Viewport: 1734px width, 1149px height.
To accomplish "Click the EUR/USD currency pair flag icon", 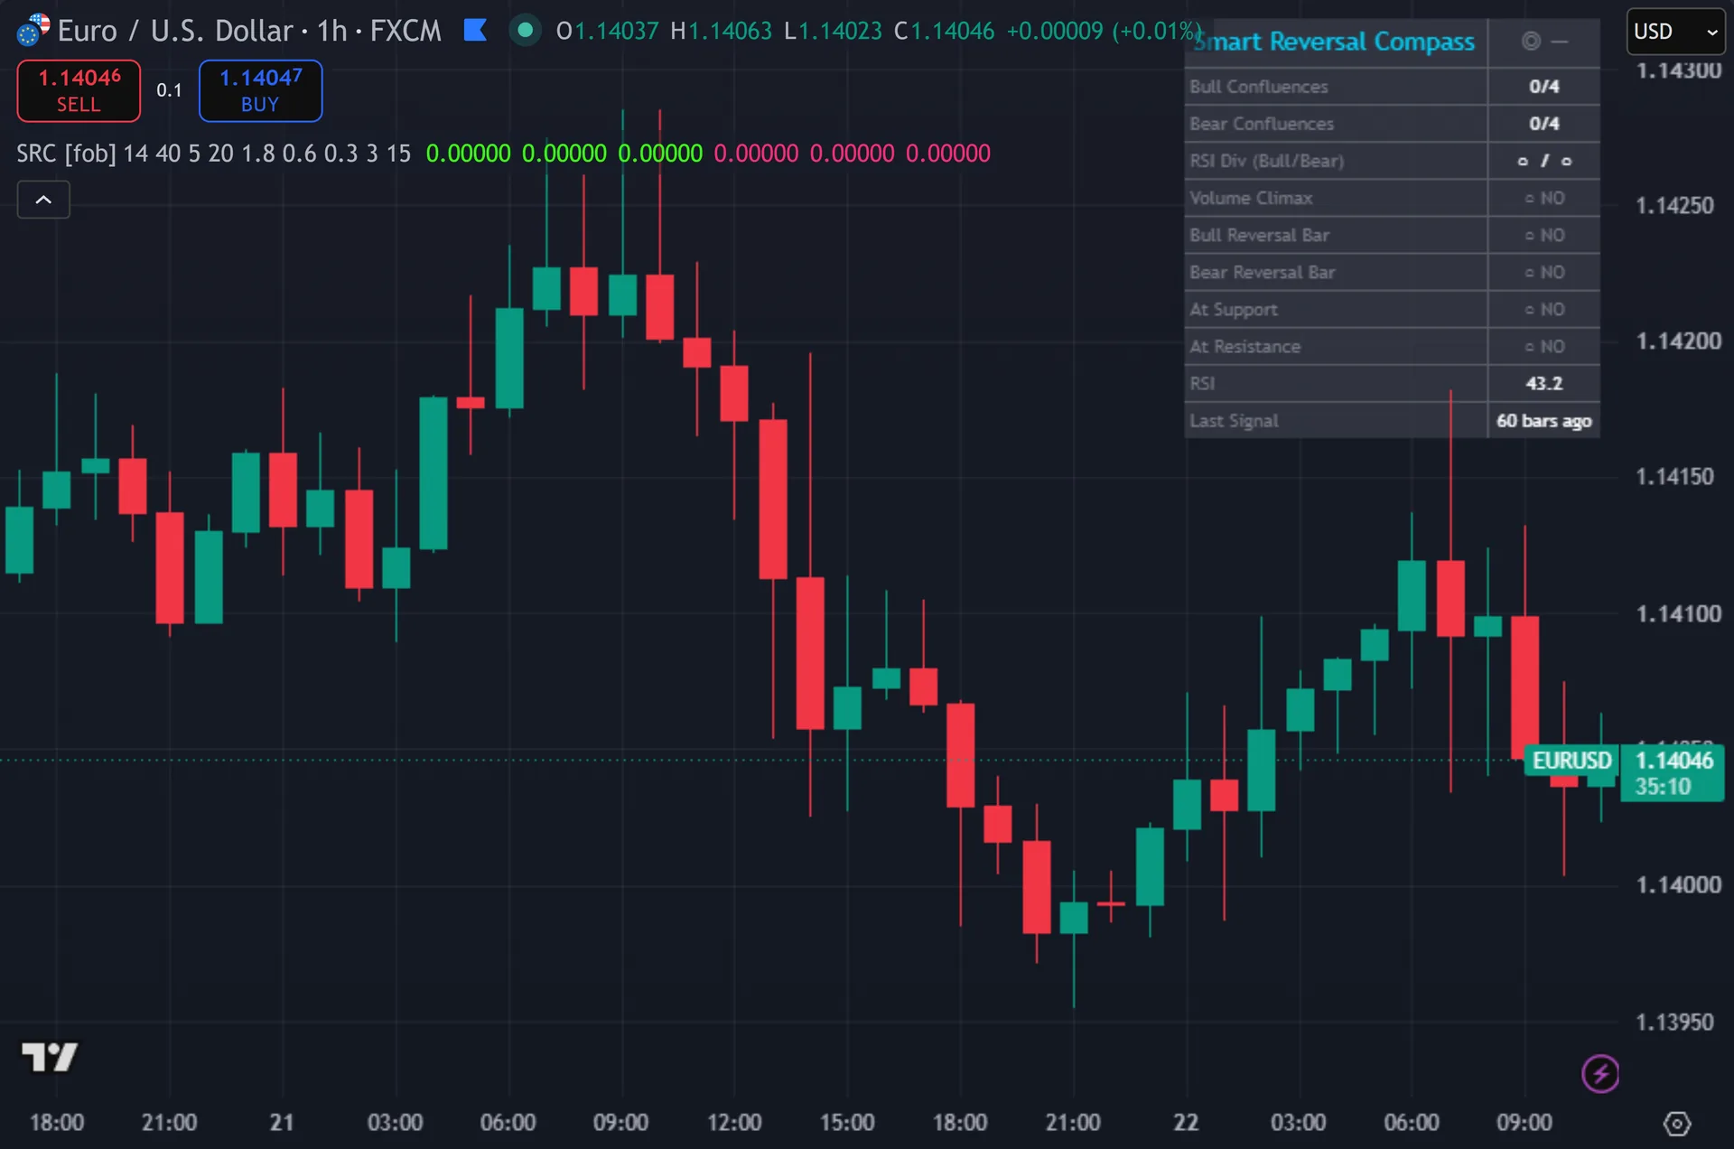I will [33, 30].
